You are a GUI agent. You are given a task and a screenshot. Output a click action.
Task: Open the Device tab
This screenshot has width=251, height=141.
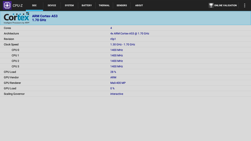click(x=52, y=5)
